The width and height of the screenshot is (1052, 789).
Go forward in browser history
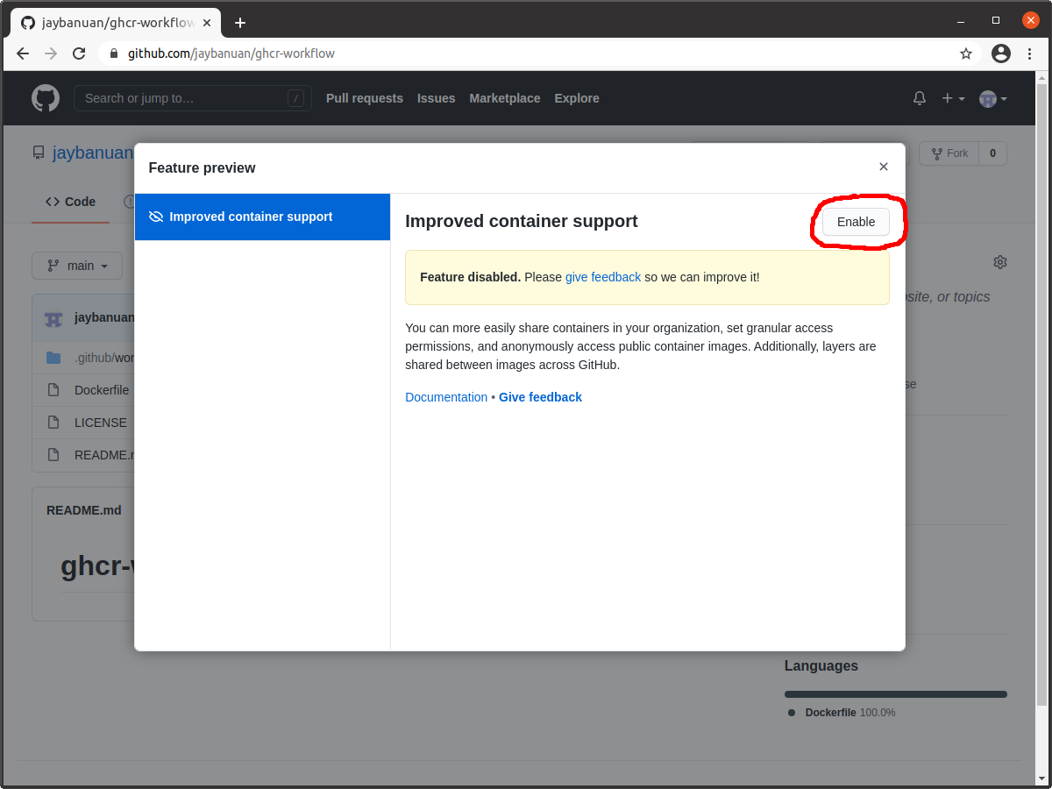51,53
